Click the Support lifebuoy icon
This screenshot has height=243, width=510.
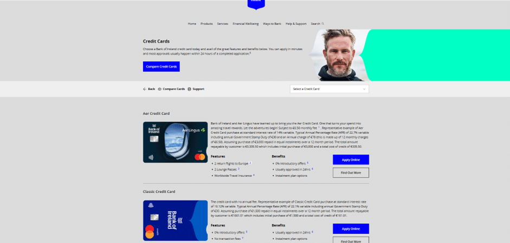(189, 89)
